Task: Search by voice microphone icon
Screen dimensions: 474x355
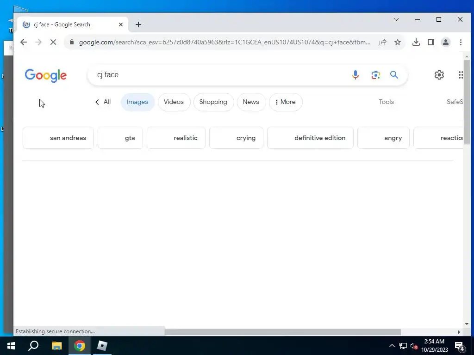Action: pos(355,75)
